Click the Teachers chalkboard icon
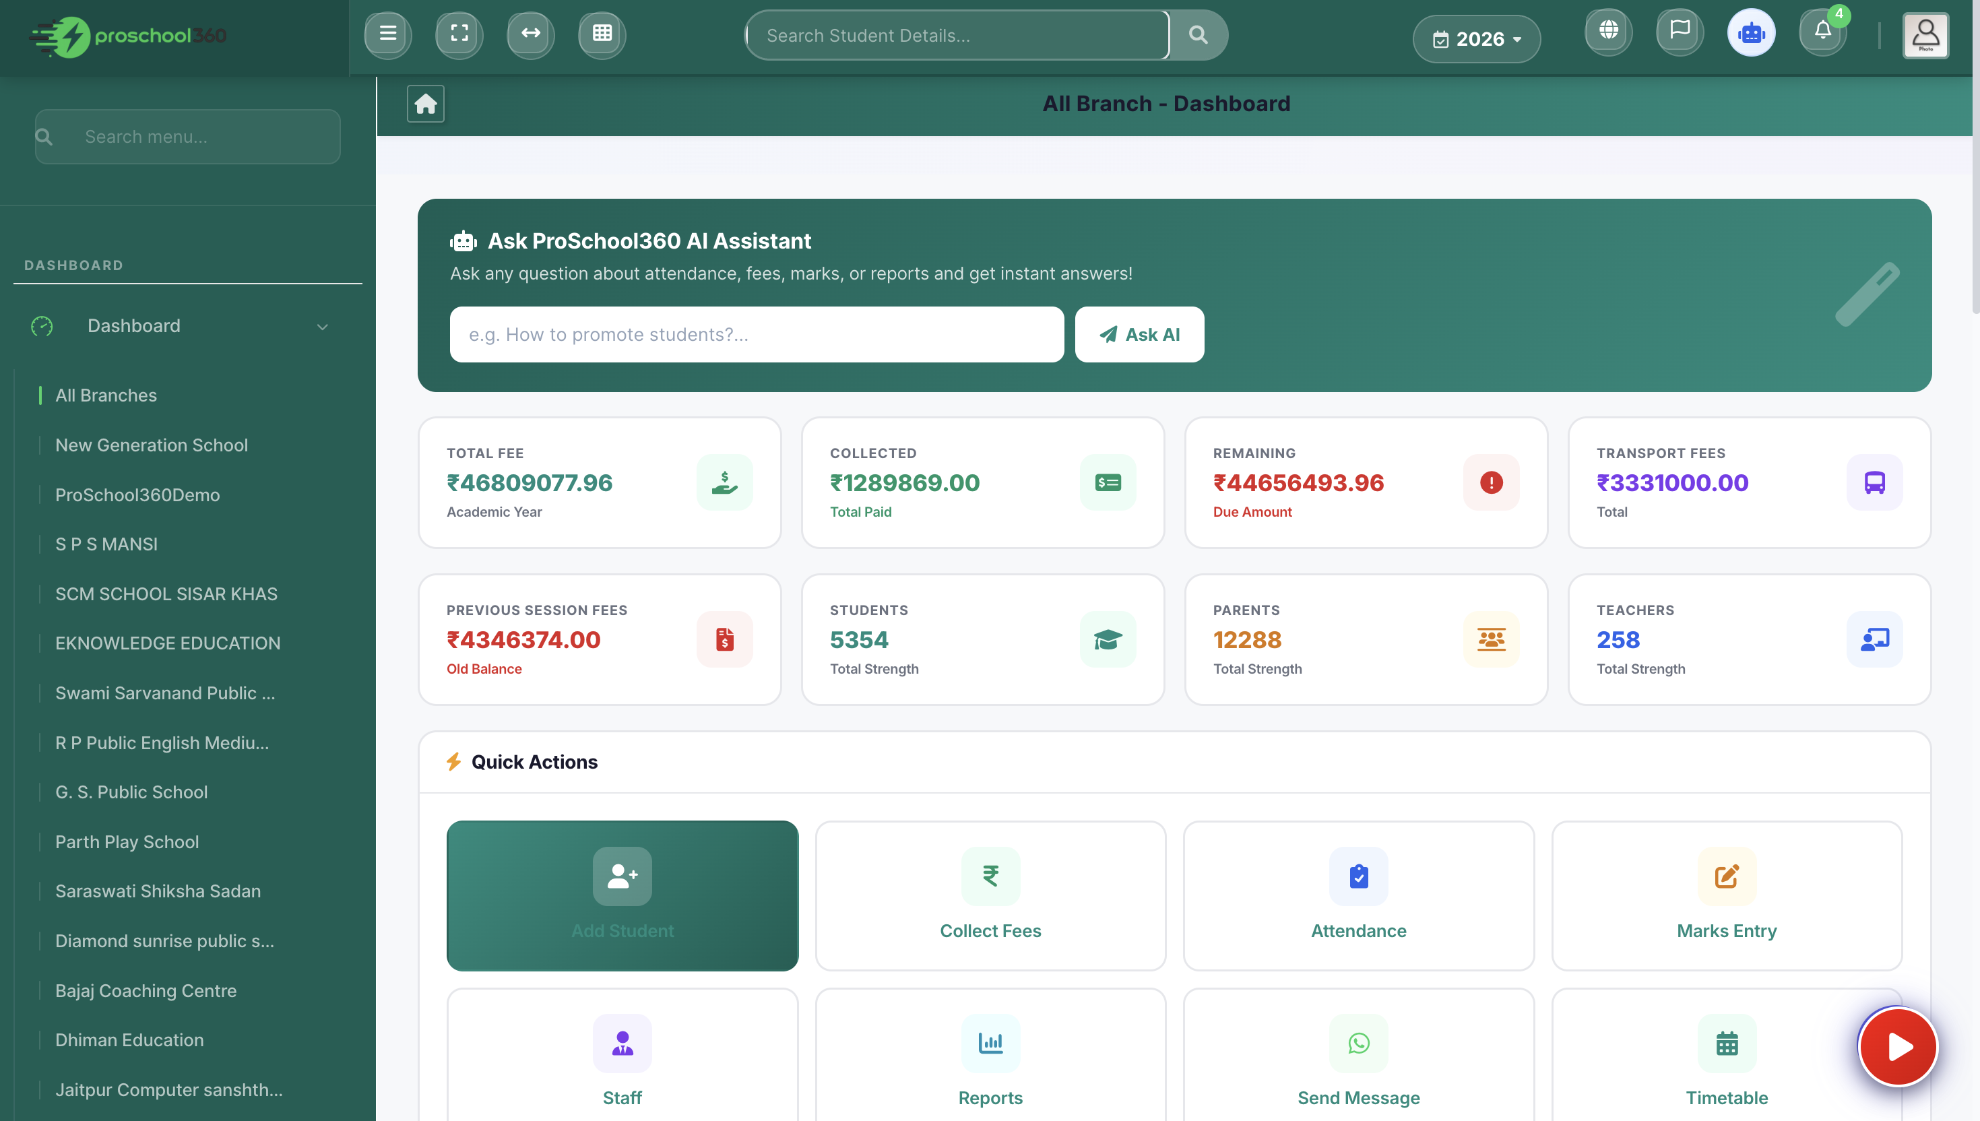The width and height of the screenshot is (1980, 1121). [x=1874, y=640]
